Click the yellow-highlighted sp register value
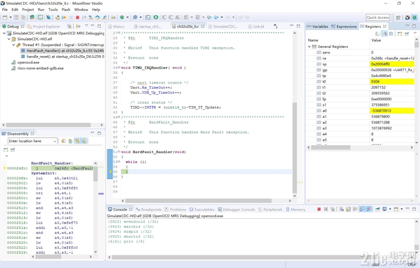This screenshot has height=268, width=420. pos(392,64)
